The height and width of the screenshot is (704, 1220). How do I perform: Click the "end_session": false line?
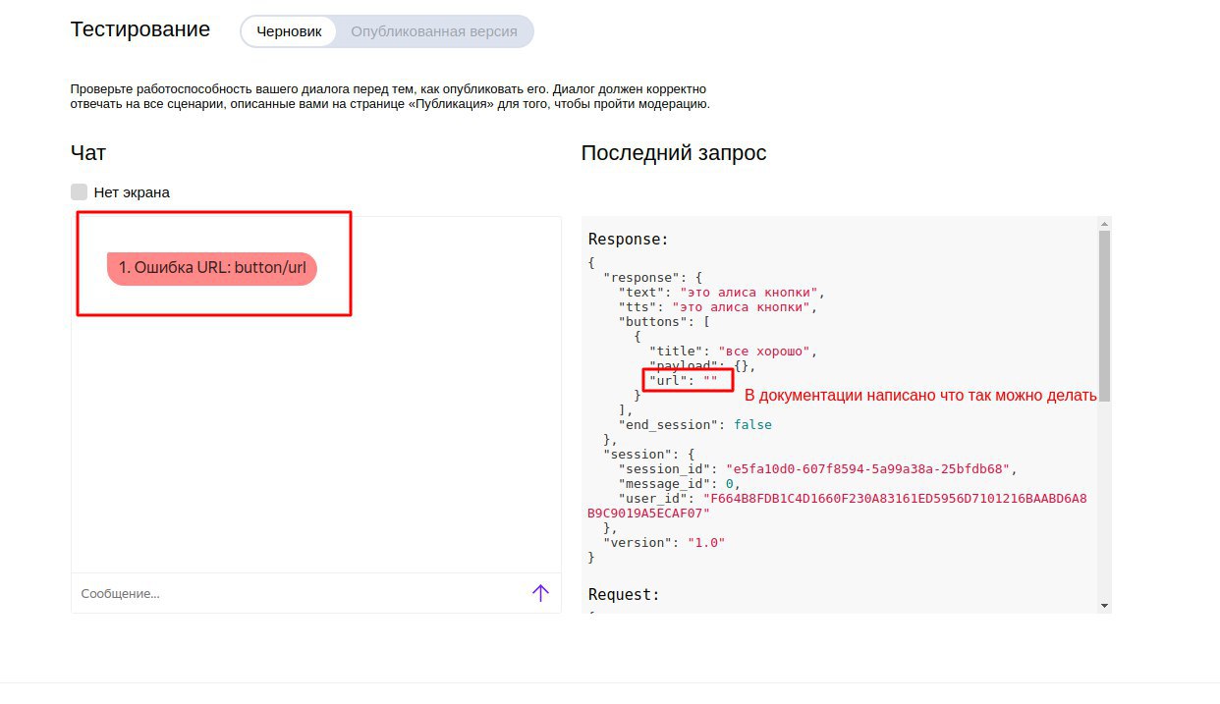tap(695, 424)
